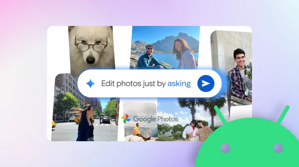
Task: Click the Google Photos pinwheel logo
Action: 126,119
